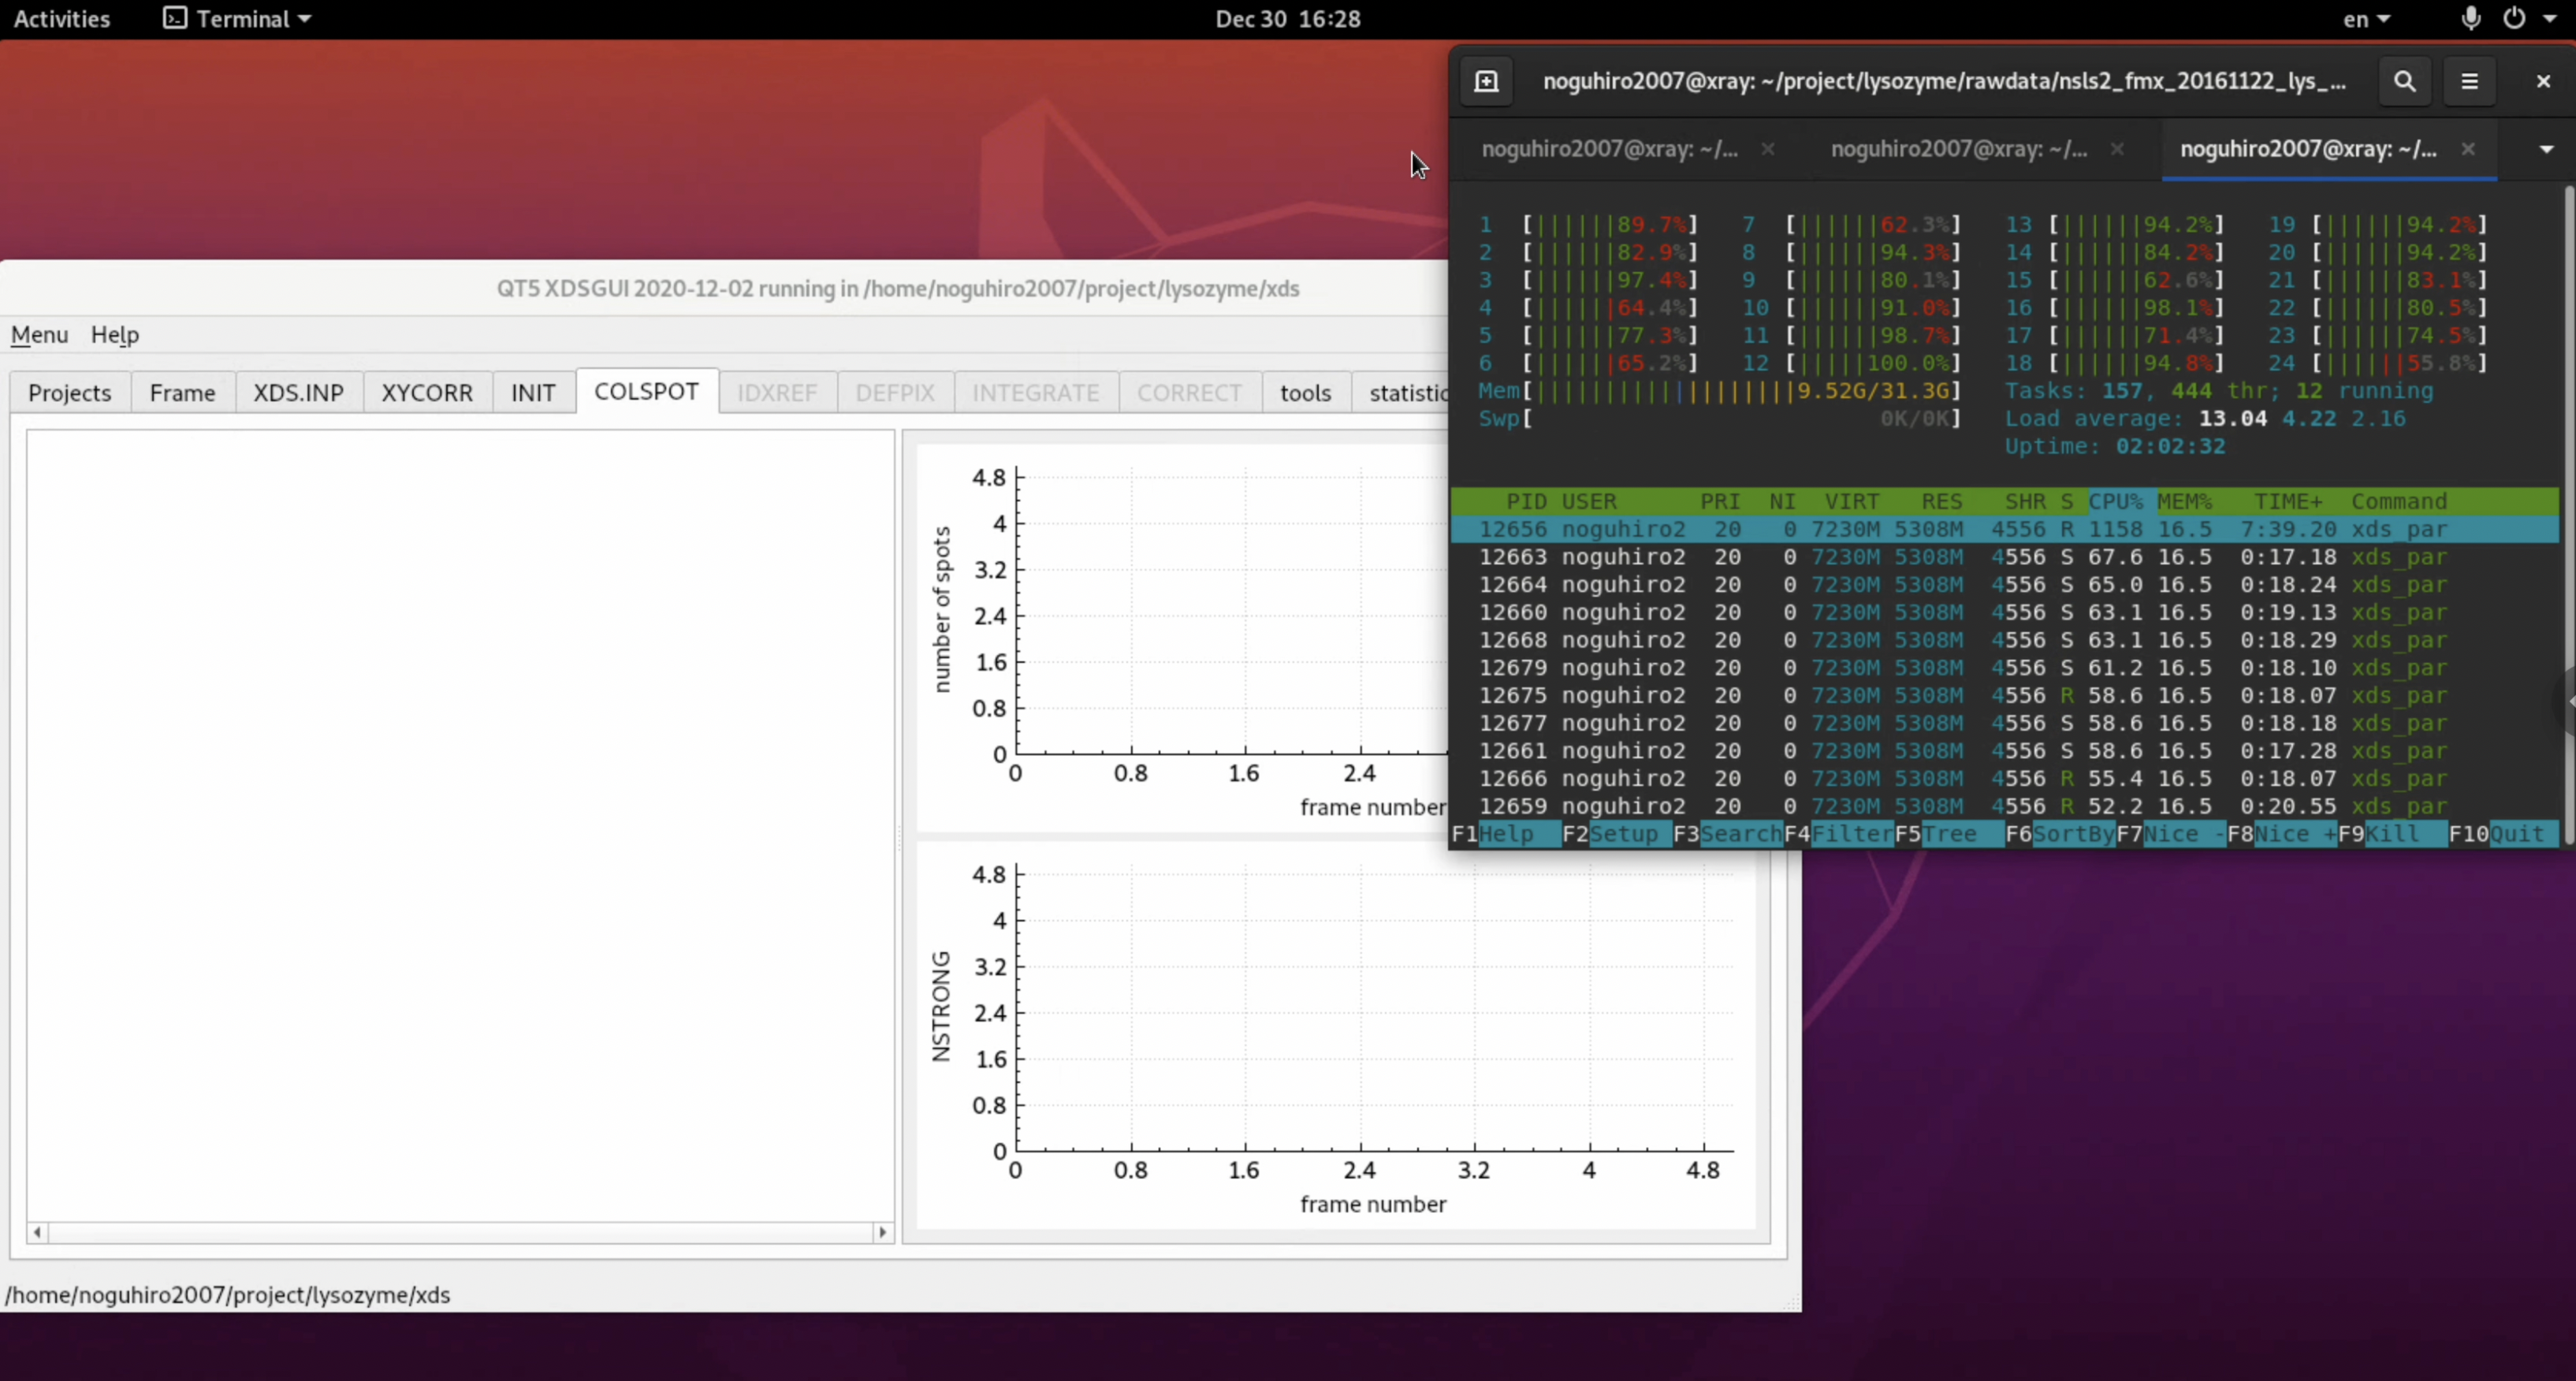Open the power system menu icon
The width and height of the screenshot is (2576, 1381).
2514,19
